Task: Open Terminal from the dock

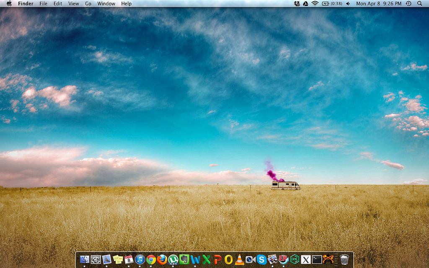Action: (317, 259)
